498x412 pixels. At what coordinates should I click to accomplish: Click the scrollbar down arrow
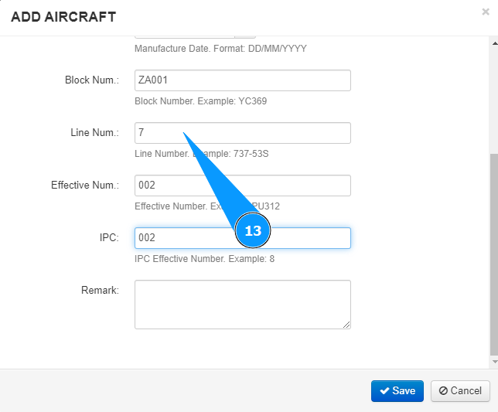493,361
